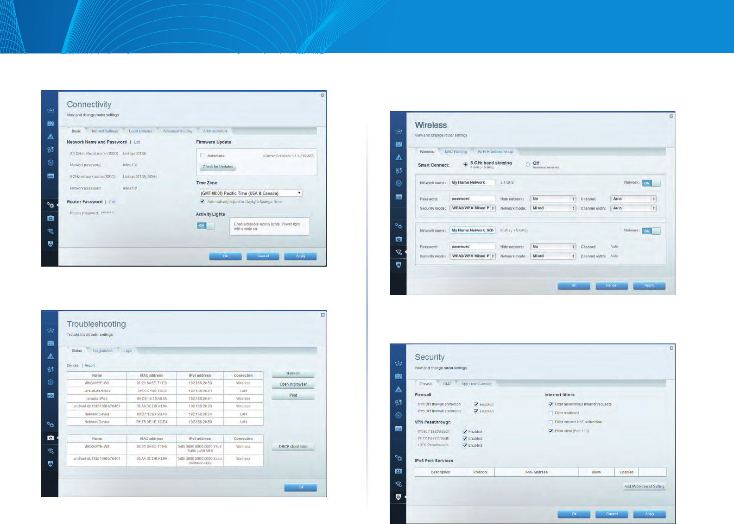Open Parental Controls warning icon in Connectivity sidebar
Image resolution: width=734 pixels, height=524 pixels.
click(x=51, y=137)
